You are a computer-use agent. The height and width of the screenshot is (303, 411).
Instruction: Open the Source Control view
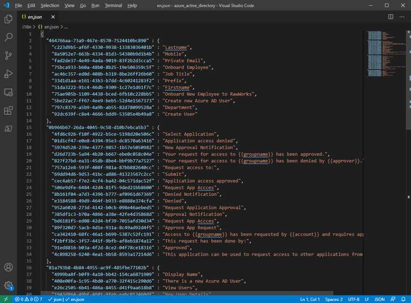tap(8, 56)
